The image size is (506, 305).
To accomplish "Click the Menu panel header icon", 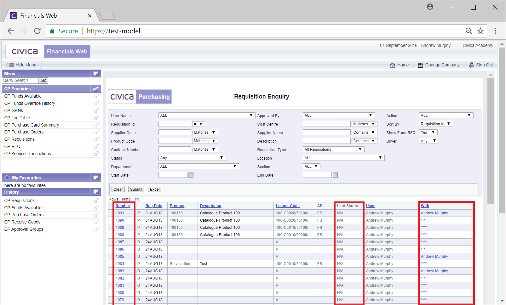I will (96, 74).
